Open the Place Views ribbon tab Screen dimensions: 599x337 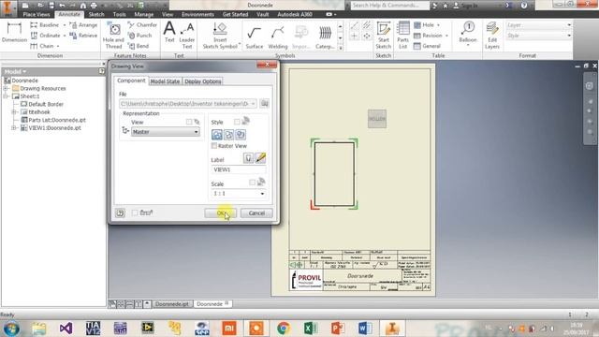coord(37,14)
